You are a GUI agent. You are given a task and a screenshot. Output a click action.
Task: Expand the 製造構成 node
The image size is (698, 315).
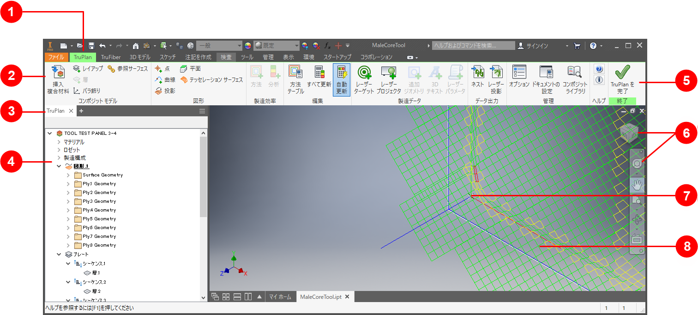[59, 158]
